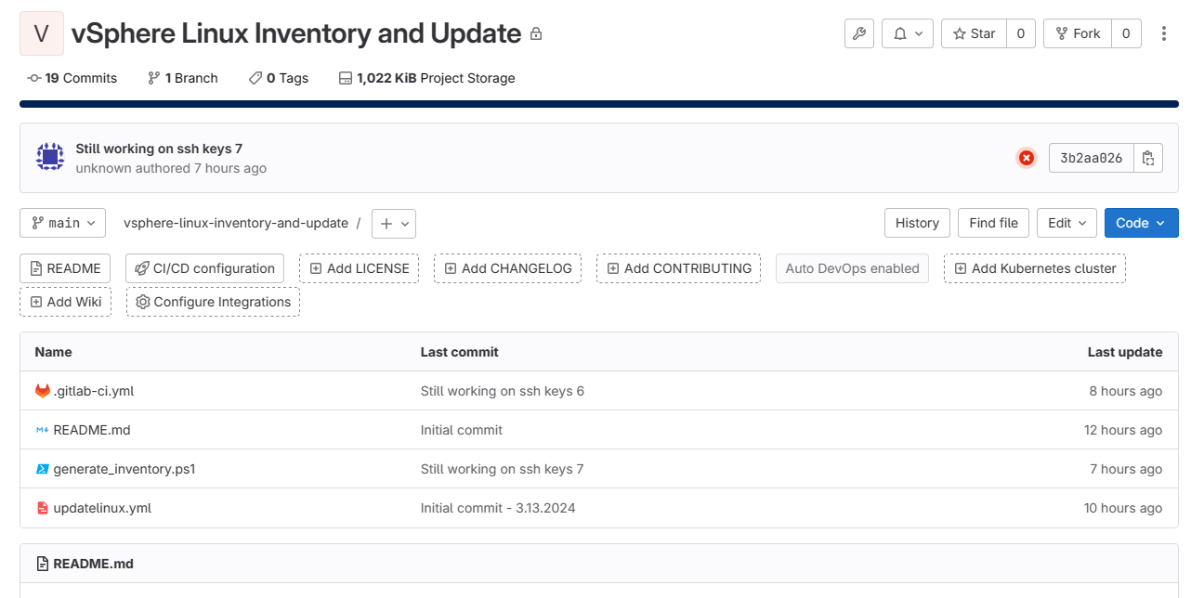Open commit hash 3b2aa026

tap(1091, 158)
